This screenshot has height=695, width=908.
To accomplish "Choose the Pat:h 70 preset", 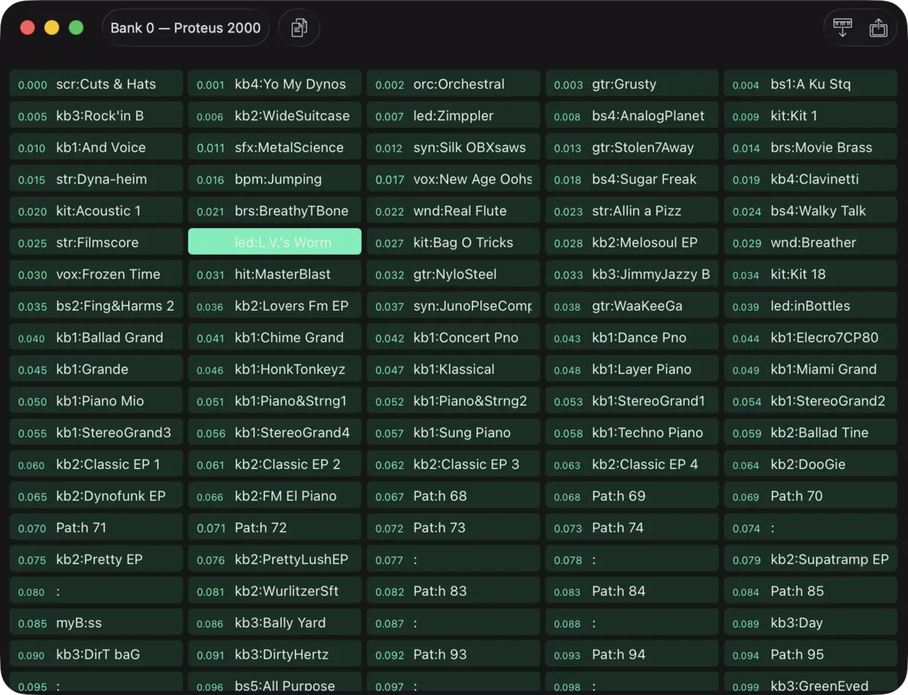I will coord(810,497).
